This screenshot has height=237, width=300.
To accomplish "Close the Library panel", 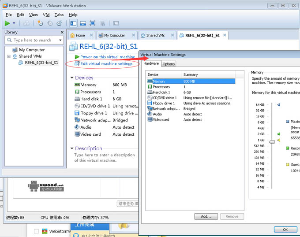I will point(62,32).
